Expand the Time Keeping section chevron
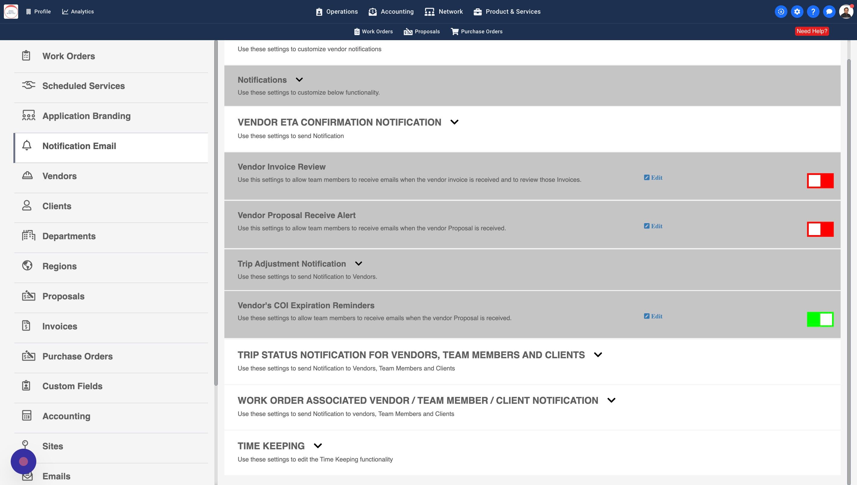This screenshot has height=485, width=857. coord(318,446)
